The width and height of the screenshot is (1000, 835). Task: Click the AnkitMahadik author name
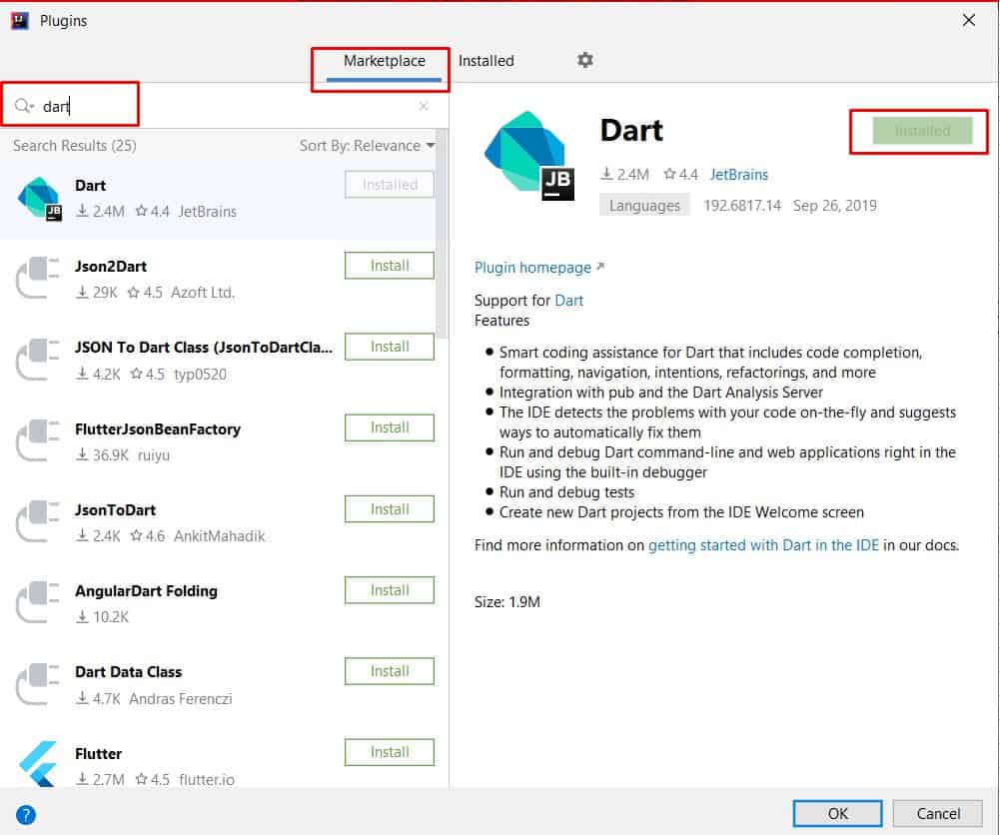coord(220,536)
